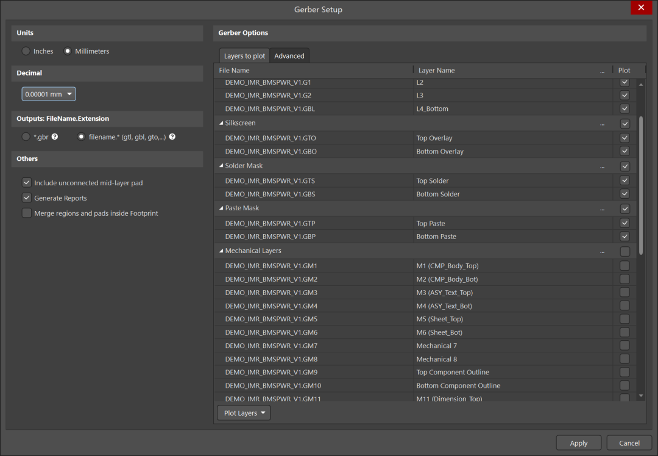The image size is (658, 456).
Task: Enable plot for Mechanical 7 layer
Action: 624,346
